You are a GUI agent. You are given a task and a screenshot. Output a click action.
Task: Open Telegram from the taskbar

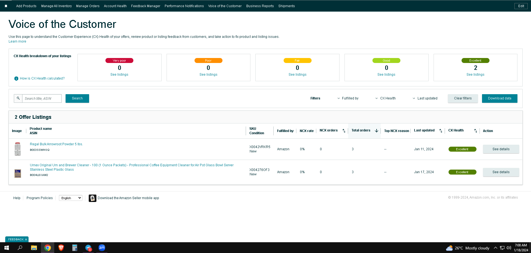(88, 248)
